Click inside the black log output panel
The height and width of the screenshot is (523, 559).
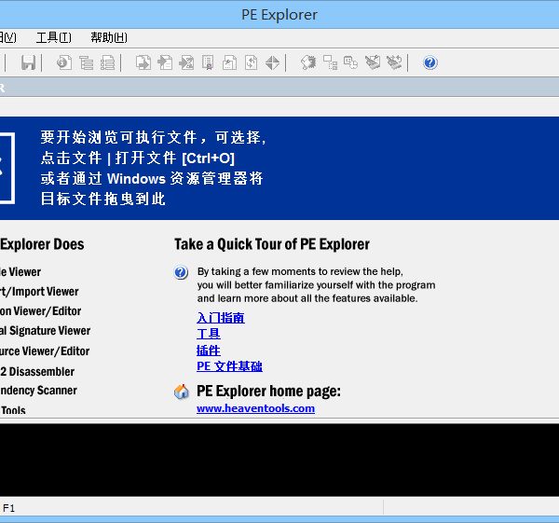(279, 460)
